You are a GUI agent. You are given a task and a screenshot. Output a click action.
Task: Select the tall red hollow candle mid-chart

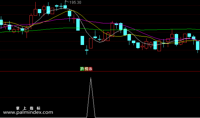(x=112, y=30)
